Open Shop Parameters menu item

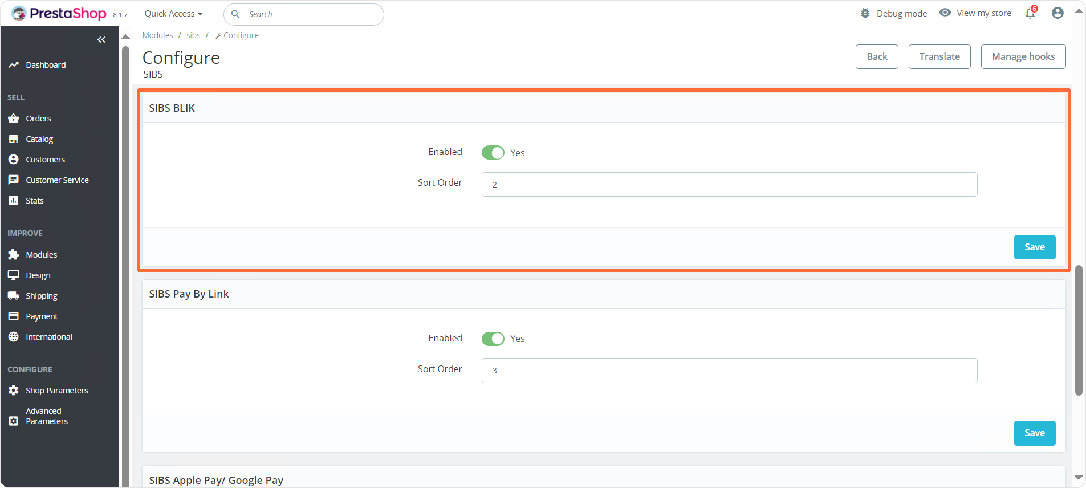coord(56,390)
